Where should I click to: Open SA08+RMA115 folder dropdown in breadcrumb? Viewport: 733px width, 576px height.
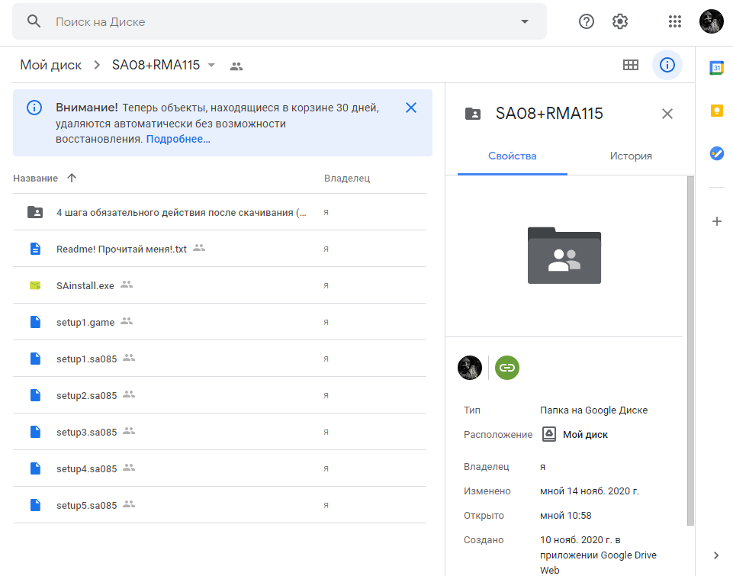(212, 65)
